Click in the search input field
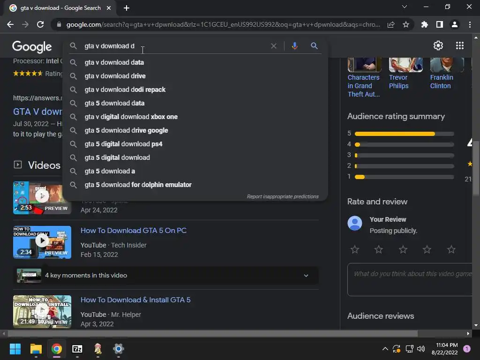The height and width of the screenshot is (360, 480). coord(174,46)
